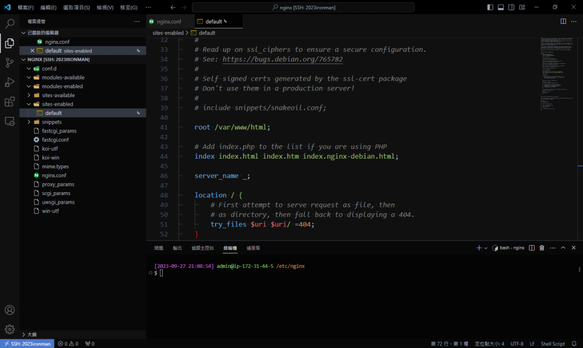Click the command center search box
This screenshot has height=348, width=583.
303,7
